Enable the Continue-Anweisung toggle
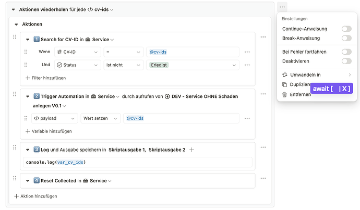360x210 pixels. click(x=346, y=29)
